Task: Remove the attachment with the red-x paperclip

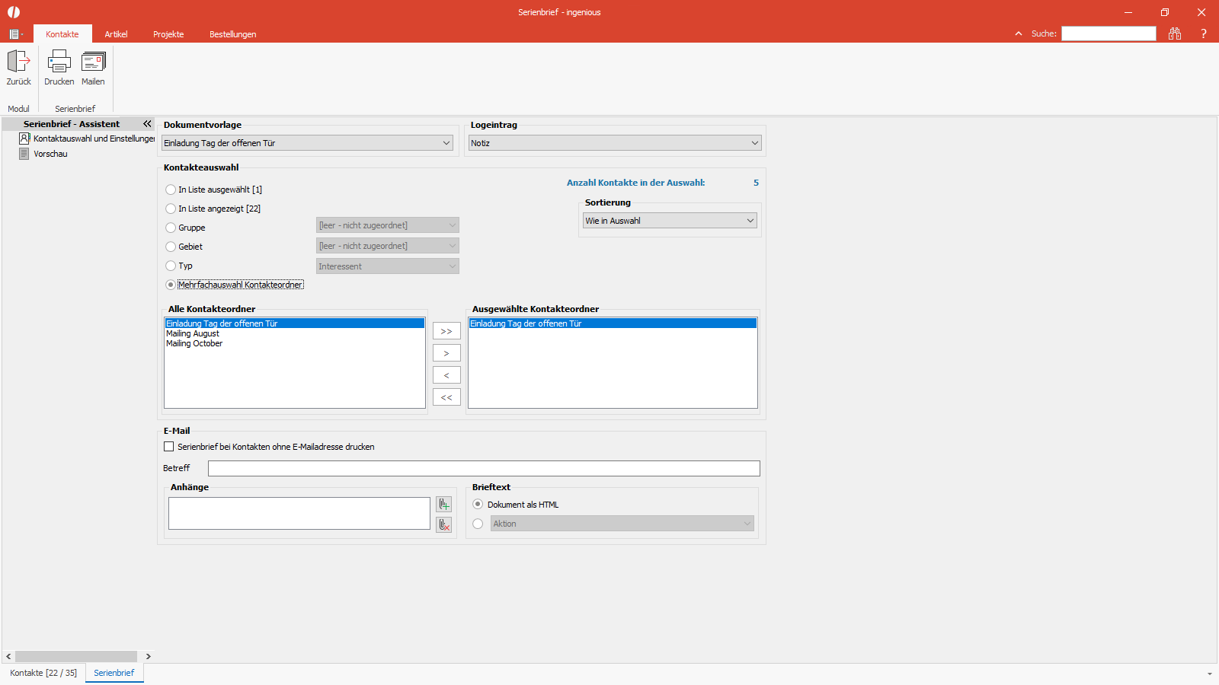Action: 443,524
